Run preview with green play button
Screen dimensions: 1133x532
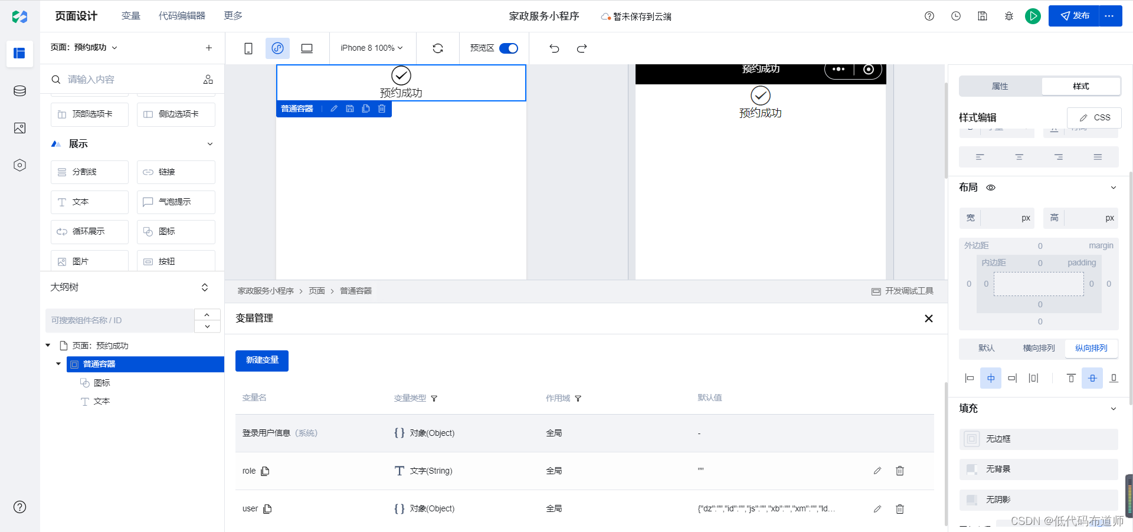tap(1033, 16)
